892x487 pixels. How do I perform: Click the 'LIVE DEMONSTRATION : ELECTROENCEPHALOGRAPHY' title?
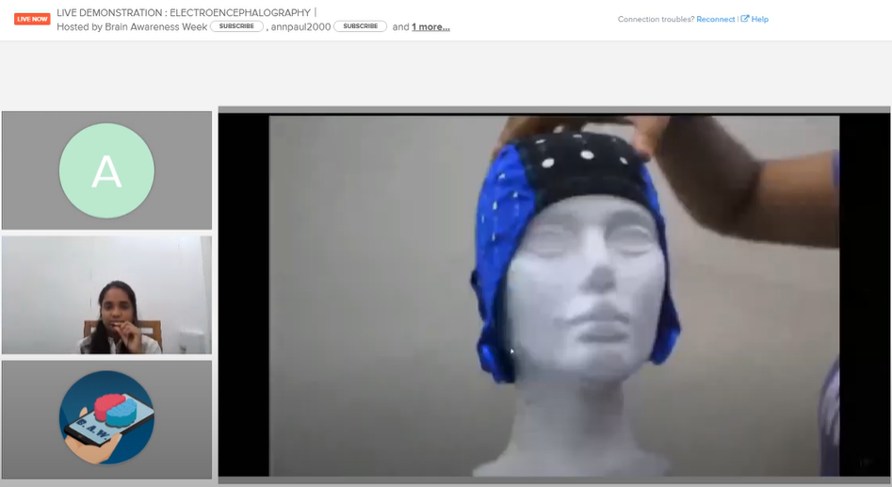pos(184,12)
